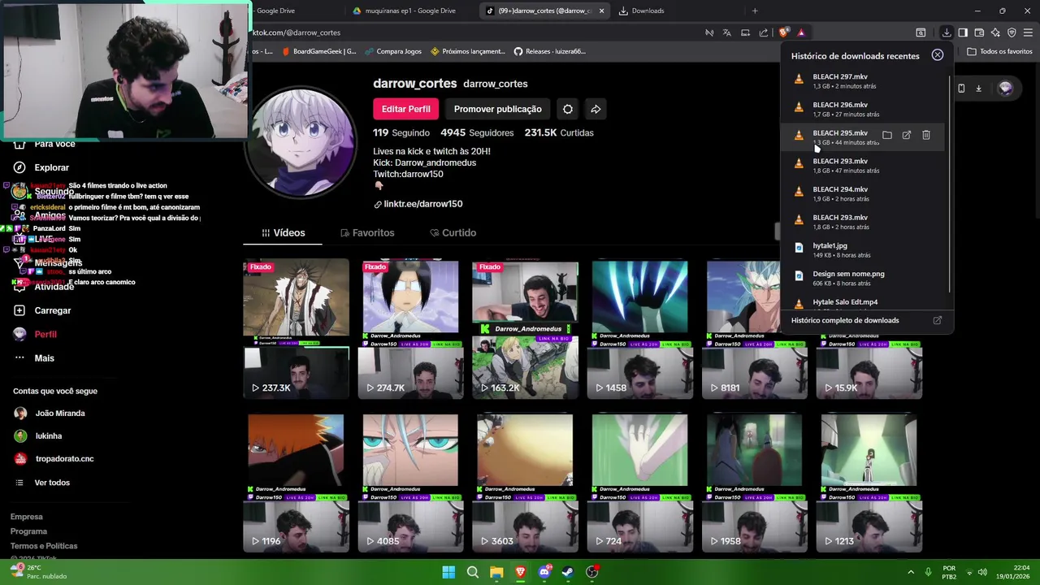Open the Compara Jogos bookmark

pos(392,51)
